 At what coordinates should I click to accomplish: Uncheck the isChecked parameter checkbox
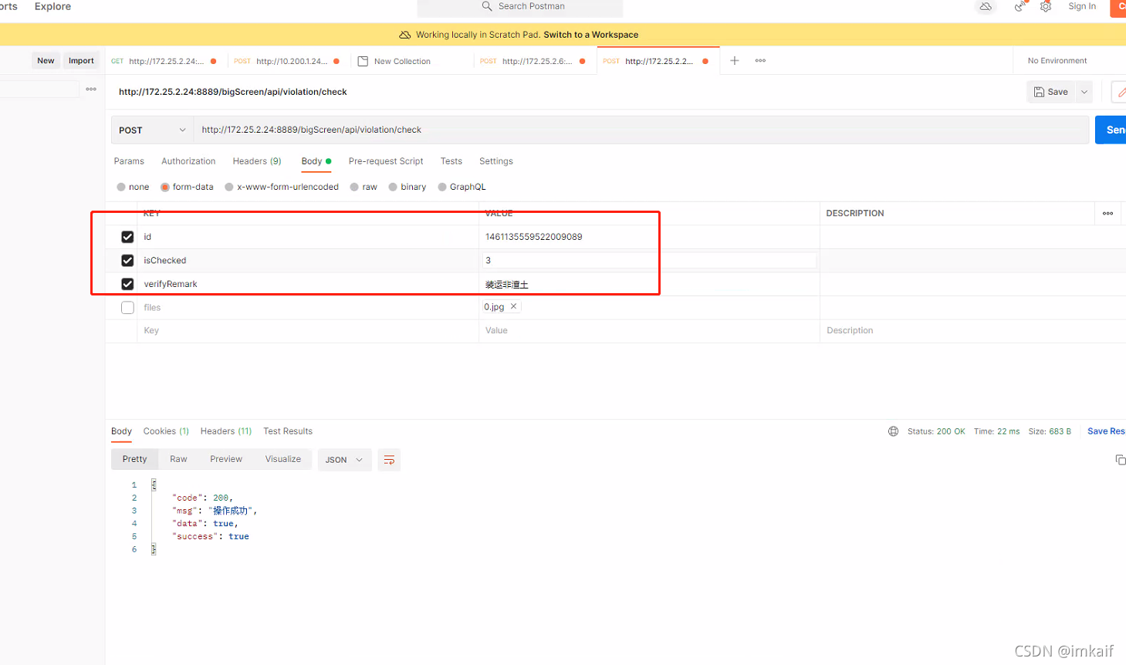click(127, 261)
